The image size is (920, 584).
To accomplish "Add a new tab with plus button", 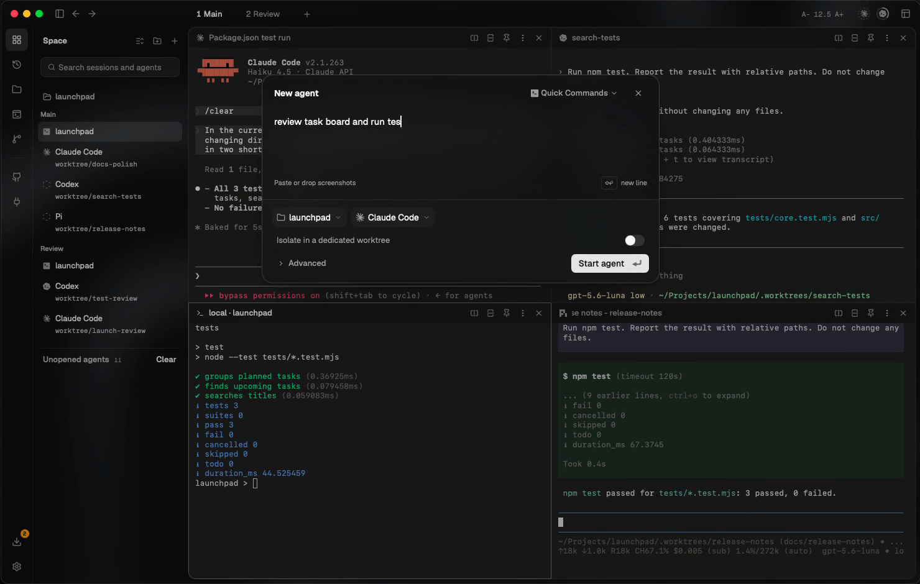I will pyautogui.click(x=307, y=14).
